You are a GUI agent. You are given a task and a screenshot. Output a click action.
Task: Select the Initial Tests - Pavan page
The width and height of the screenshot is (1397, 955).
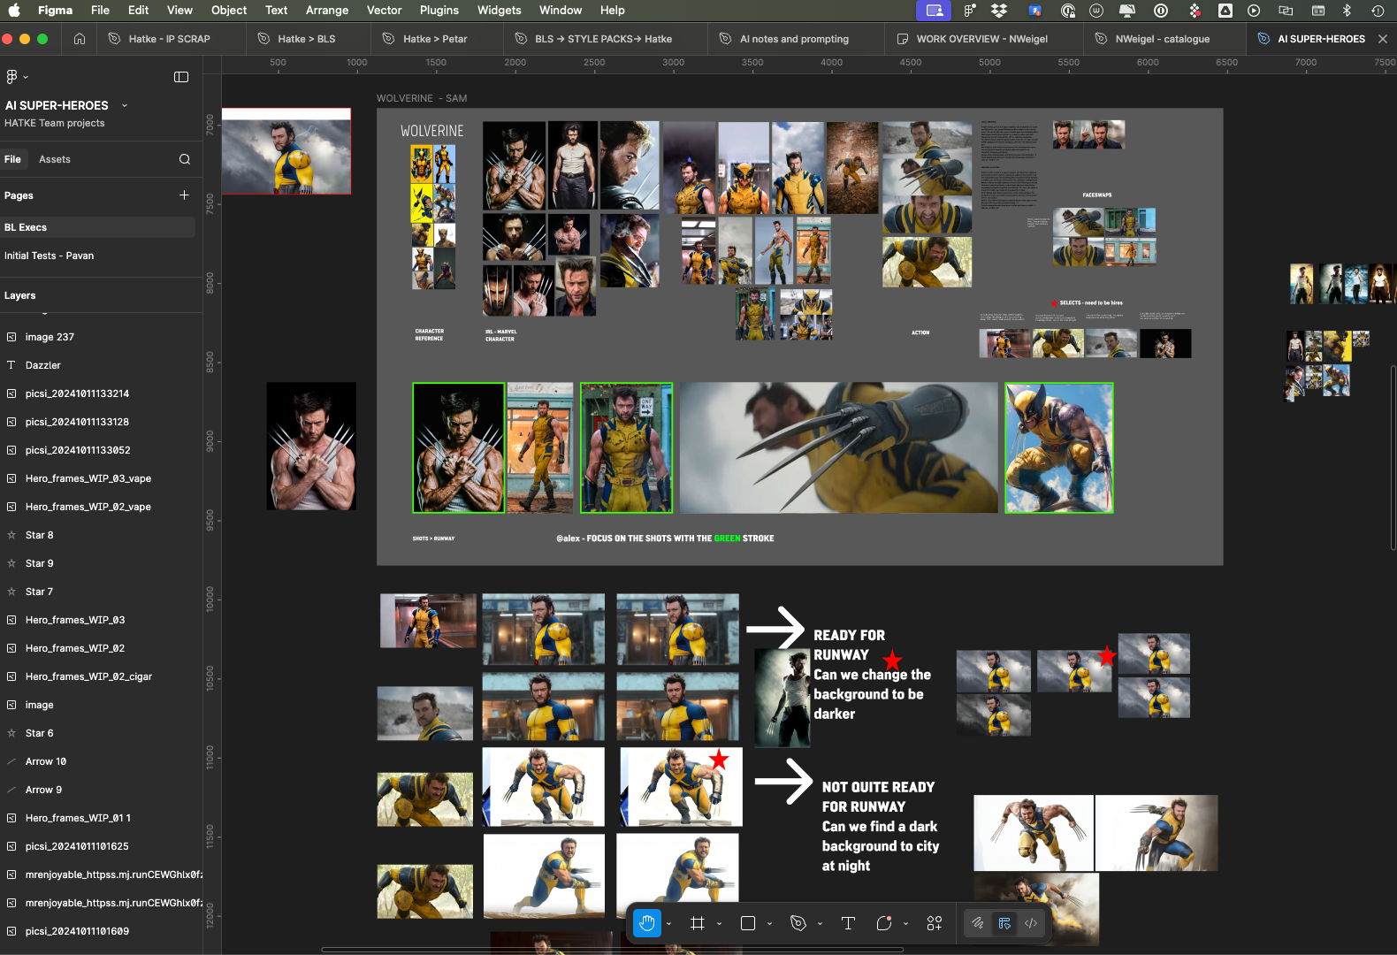pos(97,256)
